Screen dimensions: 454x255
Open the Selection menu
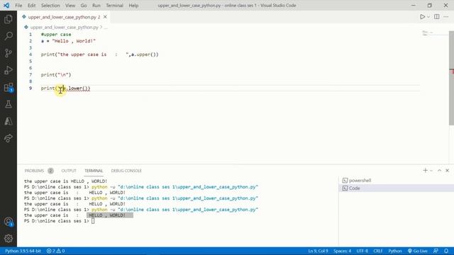(x=50, y=6)
